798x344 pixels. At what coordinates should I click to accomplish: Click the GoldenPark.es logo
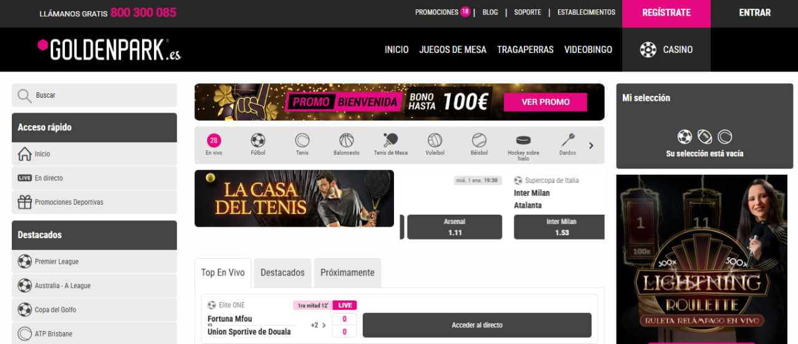tap(109, 50)
